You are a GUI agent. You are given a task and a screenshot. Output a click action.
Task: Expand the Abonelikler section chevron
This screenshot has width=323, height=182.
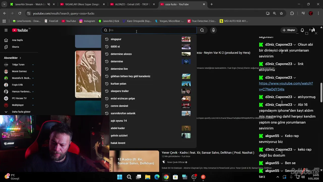pos(20,58)
